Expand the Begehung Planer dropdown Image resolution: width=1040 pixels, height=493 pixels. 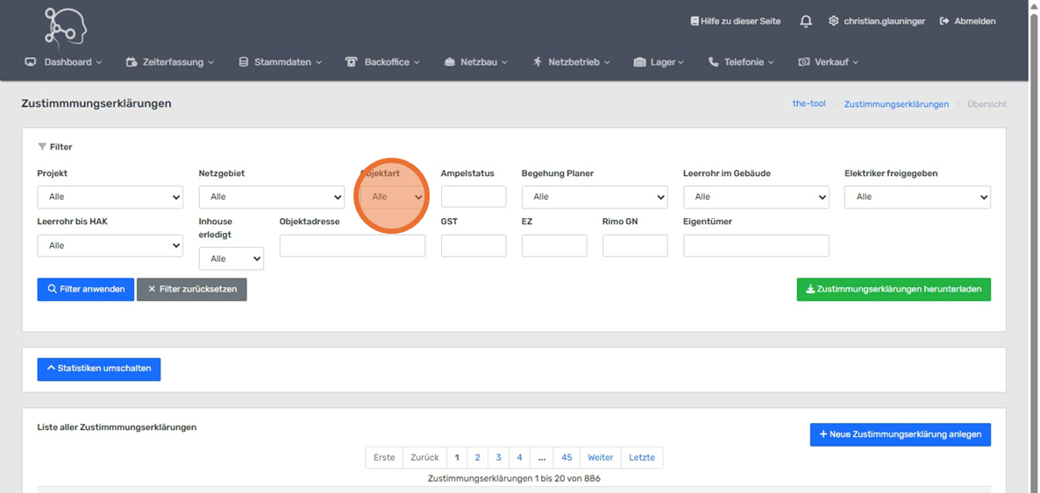coord(594,197)
